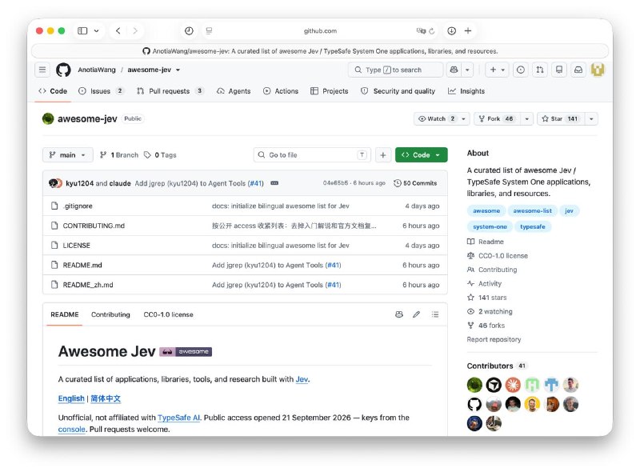Open the hamburger navigation menu

pos(42,70)
